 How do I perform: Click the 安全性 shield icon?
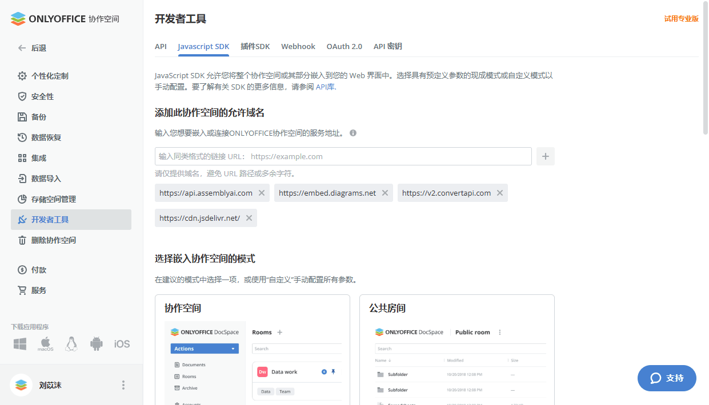coord(22,96)
